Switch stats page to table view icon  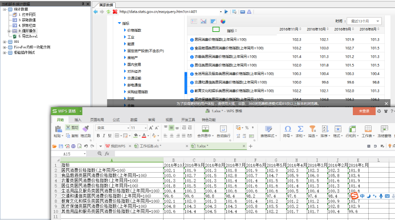[x=194, y=22]
